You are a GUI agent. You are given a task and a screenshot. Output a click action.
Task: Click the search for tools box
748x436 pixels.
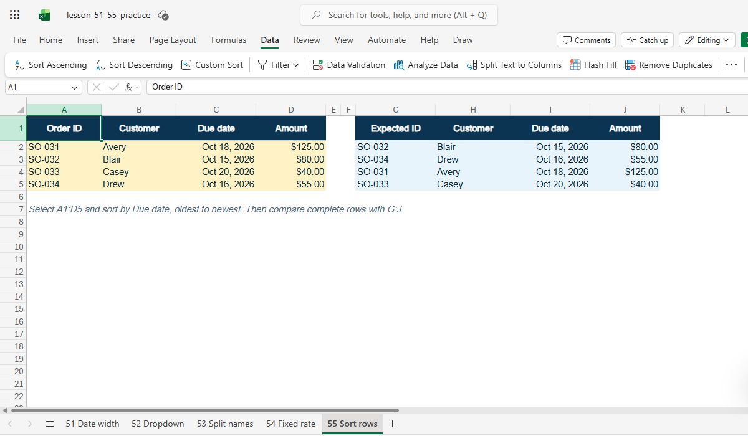(399, 15)
